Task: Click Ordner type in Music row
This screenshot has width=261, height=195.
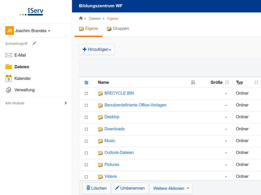Action: point(242,141)
